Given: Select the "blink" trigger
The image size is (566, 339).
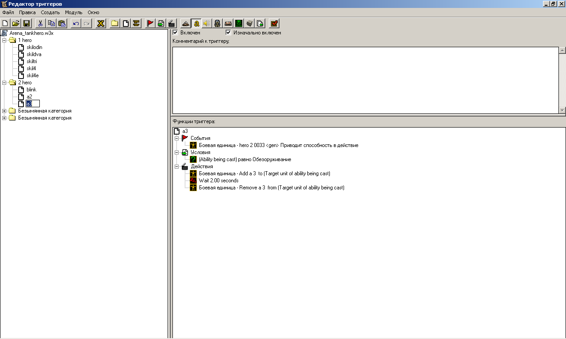Looking at the screenshot, I should [31, 90].
